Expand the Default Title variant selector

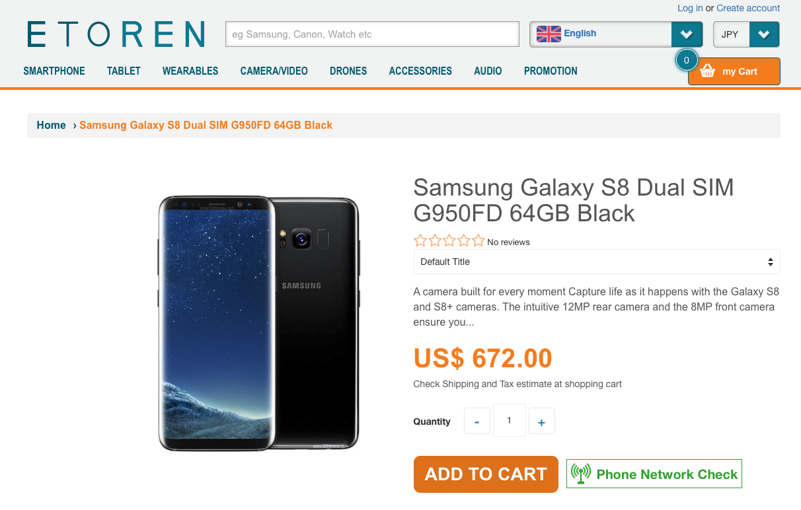point(597,262)
